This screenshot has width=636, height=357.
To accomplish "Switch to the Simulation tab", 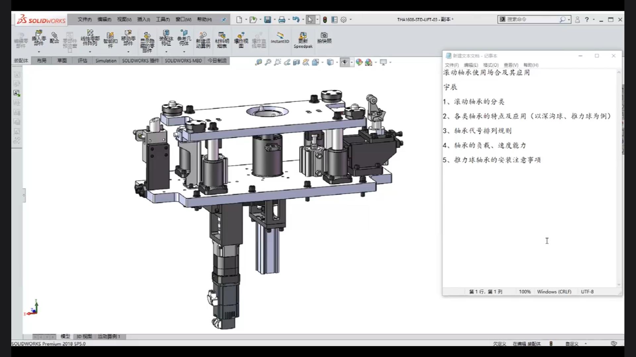I will point(106,60).
